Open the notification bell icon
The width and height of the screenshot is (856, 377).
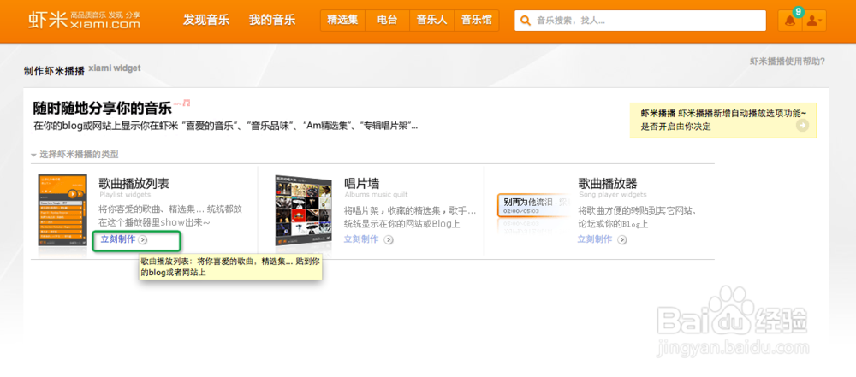point(790,21)
